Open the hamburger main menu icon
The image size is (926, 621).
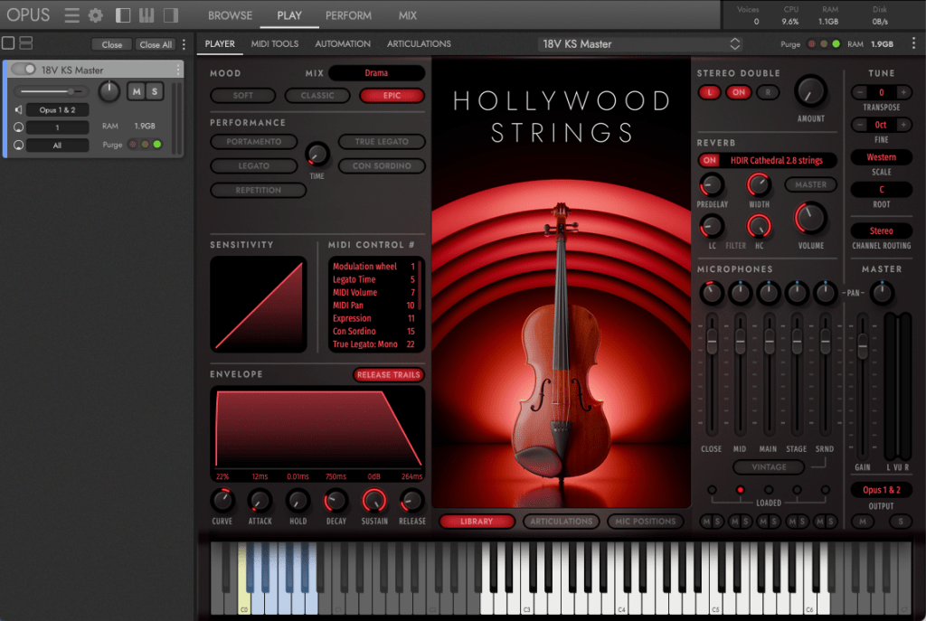[x=71, y=15]
